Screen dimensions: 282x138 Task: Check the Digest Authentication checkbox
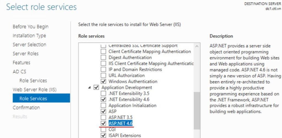[x=103, y=58]
